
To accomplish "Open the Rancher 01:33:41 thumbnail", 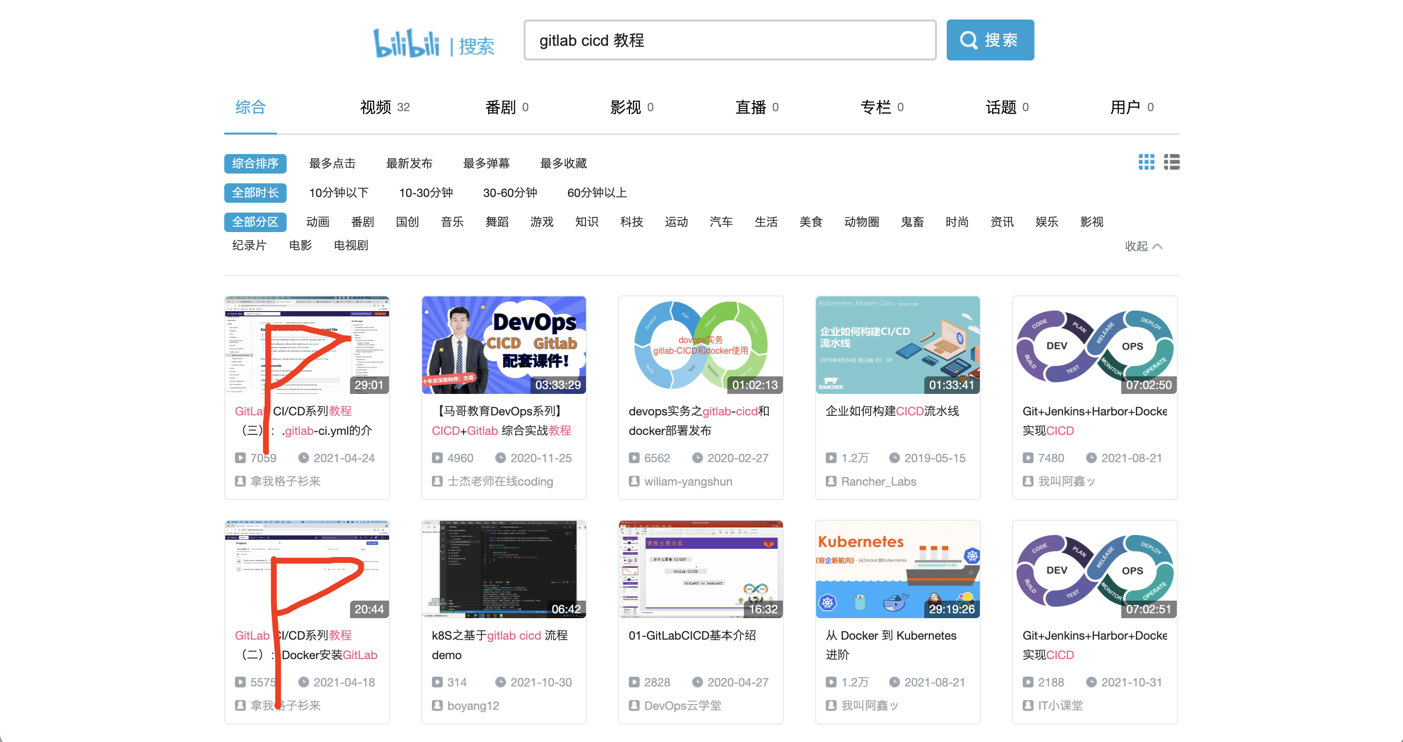I will coord(897,345).
